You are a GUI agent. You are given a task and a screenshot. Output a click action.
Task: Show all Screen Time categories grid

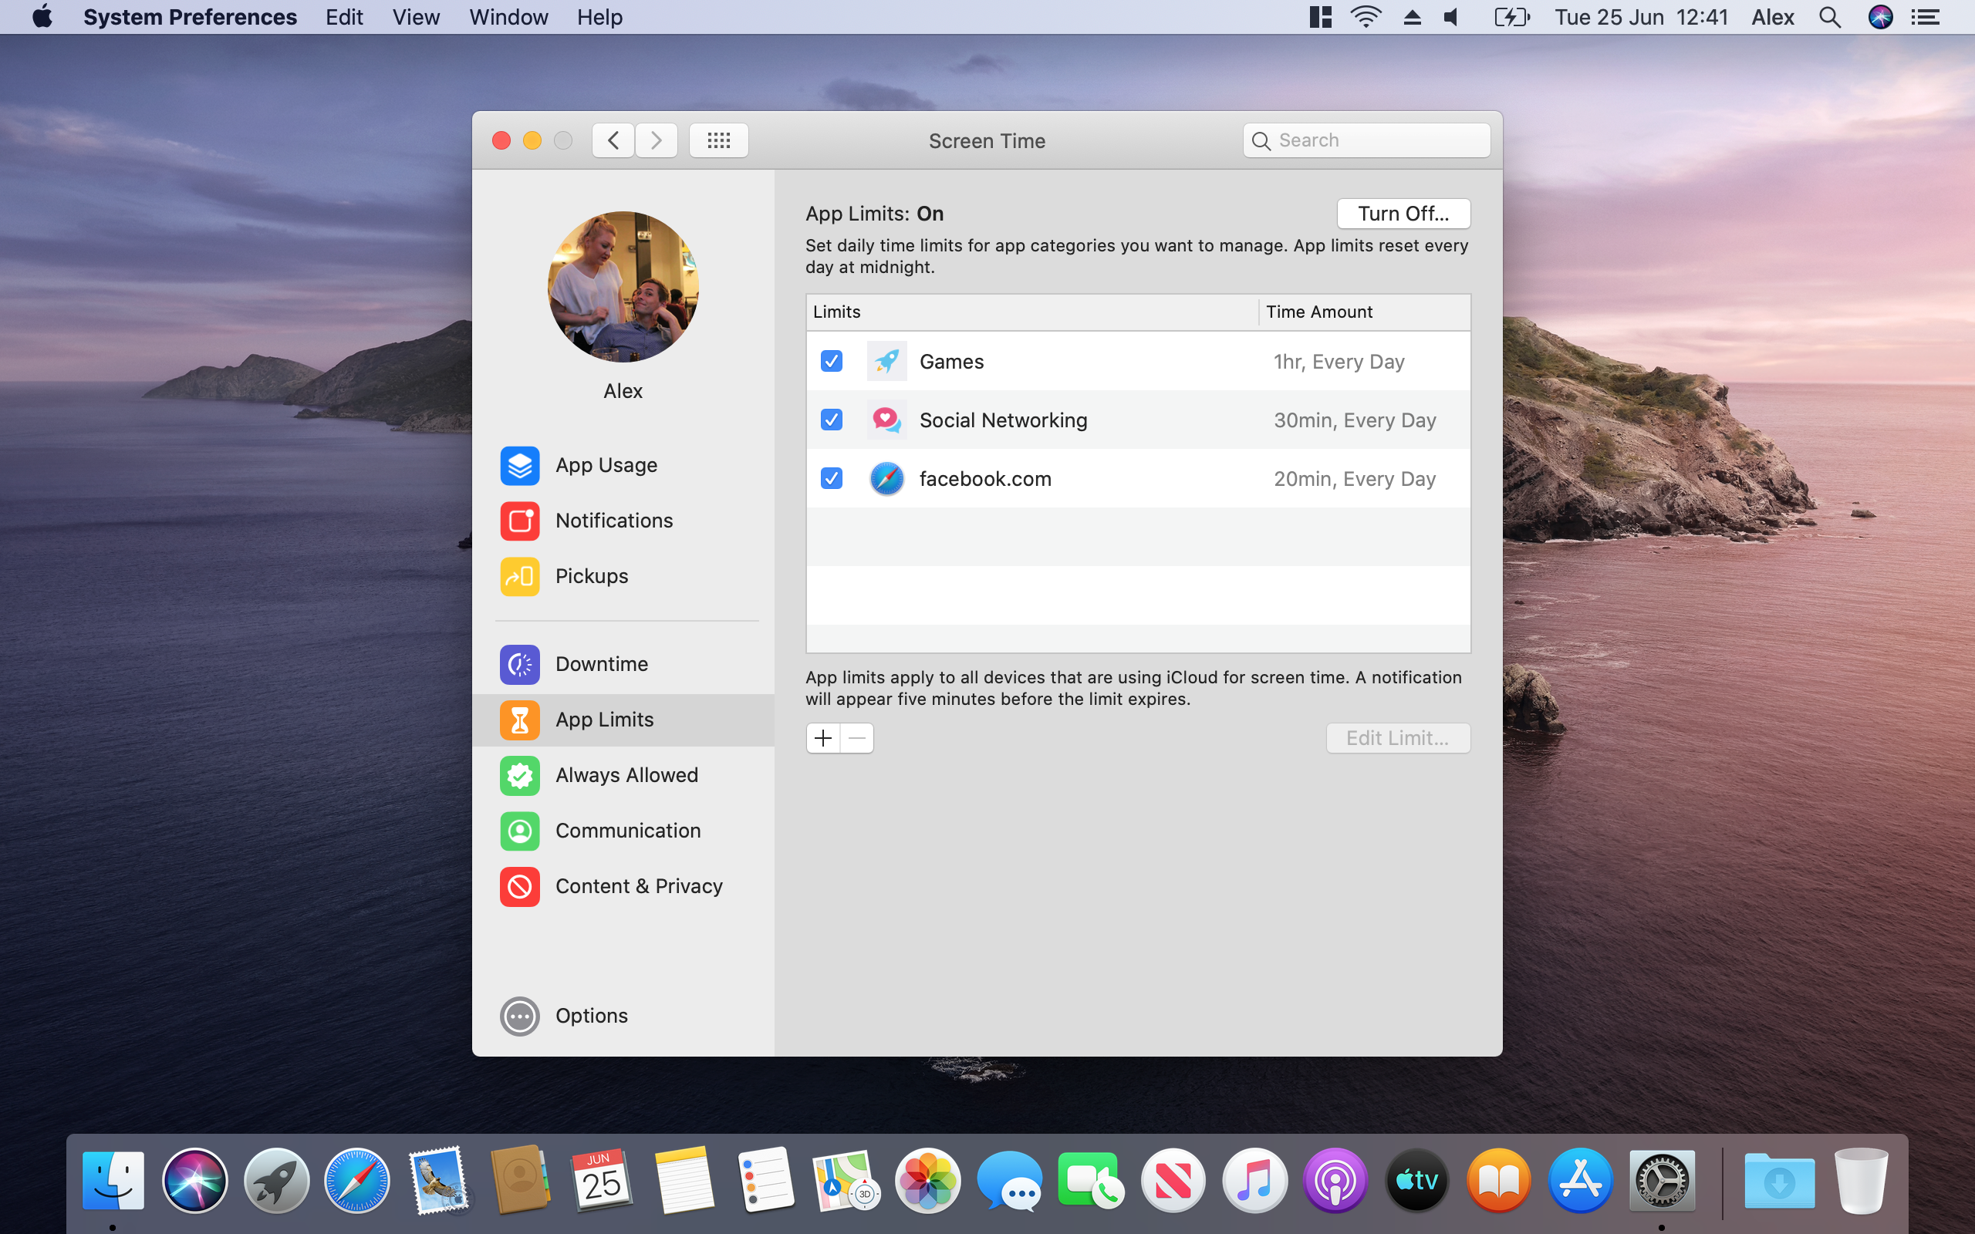(x=718, y=140)
